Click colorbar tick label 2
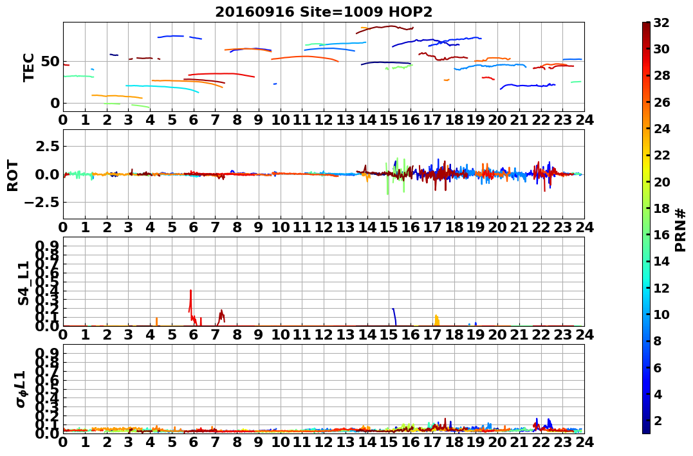This screenshot has width=693, height=456. pyautogui.click(x=658, y=420)
